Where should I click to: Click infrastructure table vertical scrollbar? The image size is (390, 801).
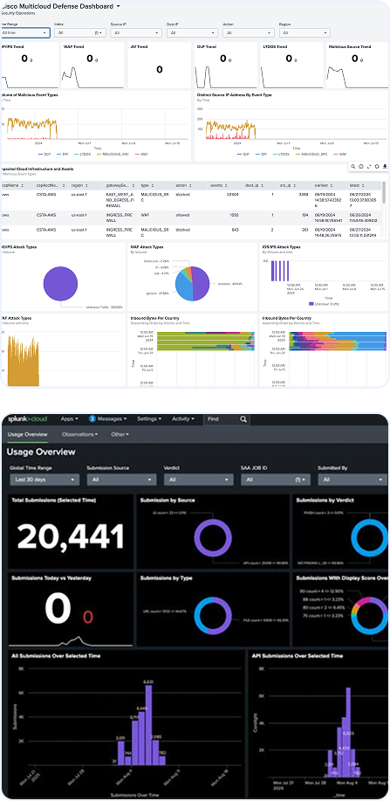click(384, 192)
